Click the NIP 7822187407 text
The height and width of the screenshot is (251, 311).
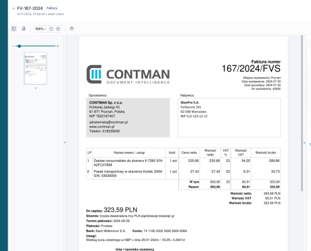coord(102,116)
